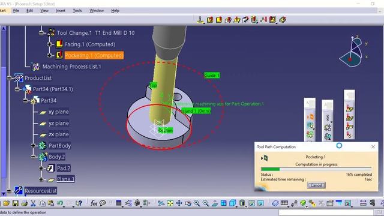
Task: Click the Fit All In view icon
Action: [x=170, y=203]
